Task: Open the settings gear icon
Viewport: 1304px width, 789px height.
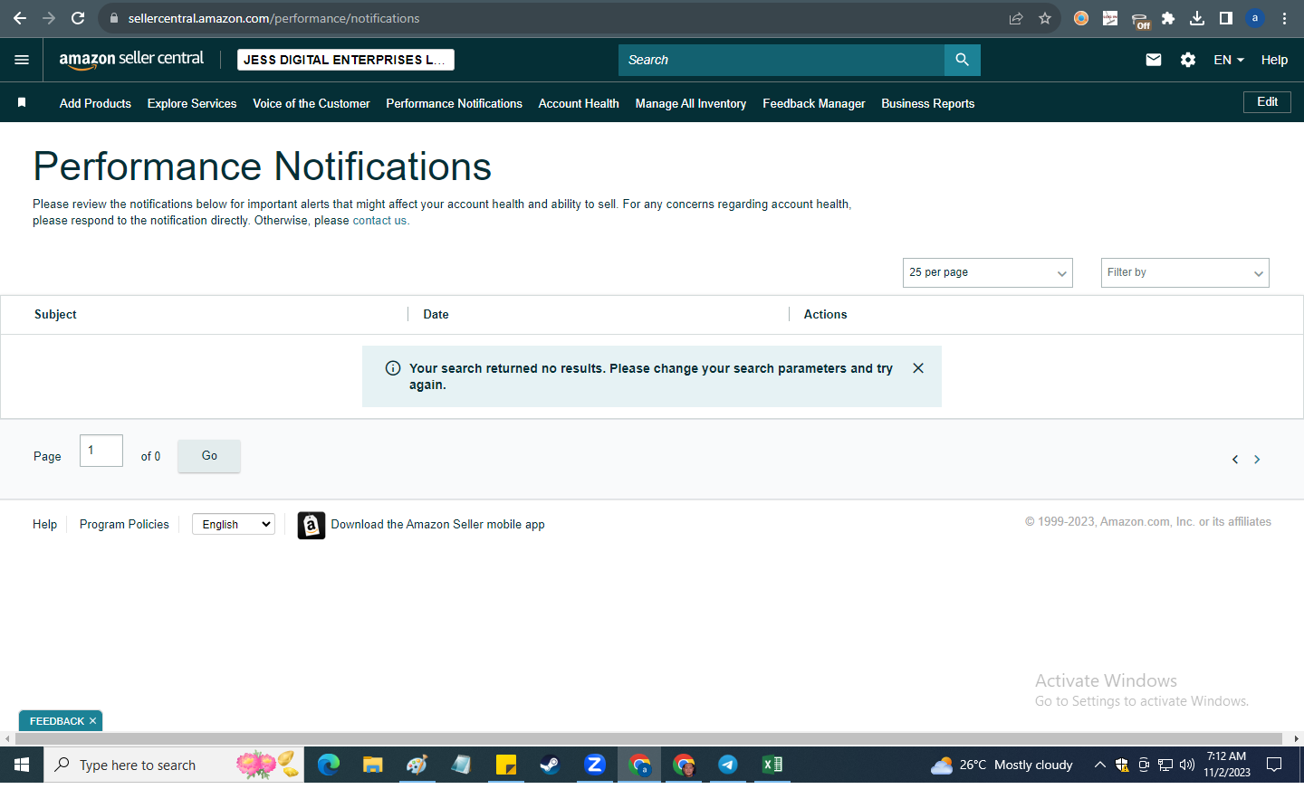Action: (1188, 60)
